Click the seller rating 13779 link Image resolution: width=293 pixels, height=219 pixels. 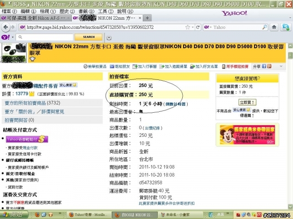22,94
